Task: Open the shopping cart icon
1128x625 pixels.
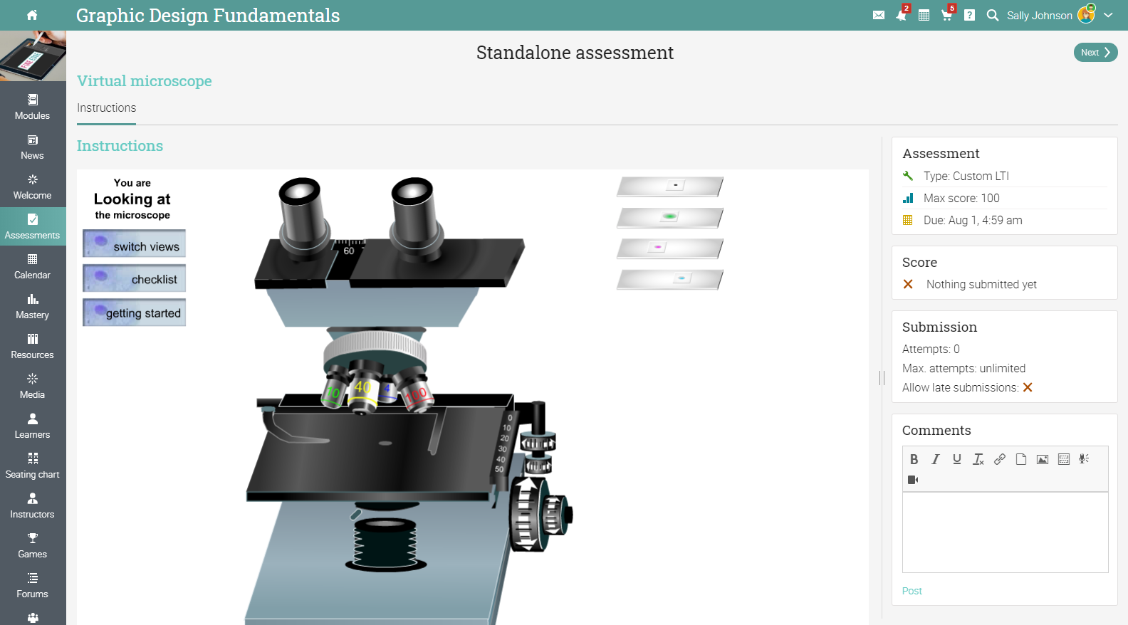Action: pos(946,15)
